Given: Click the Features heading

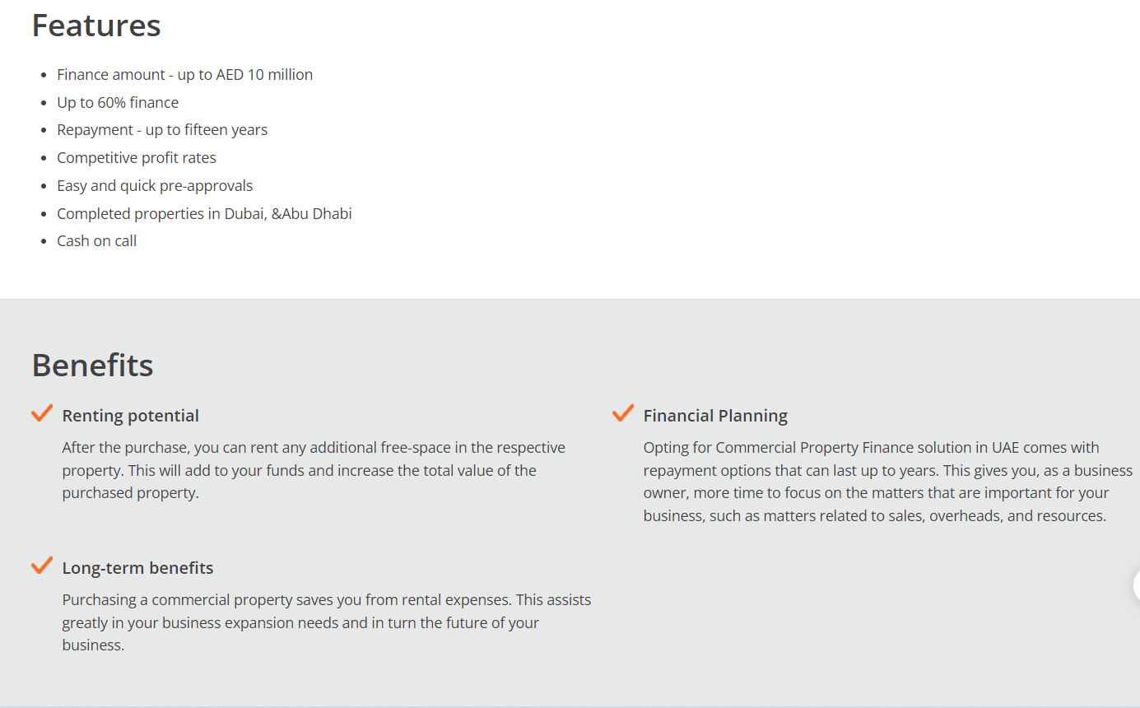Looking at the screenshot, I should (x=96, y=26).
